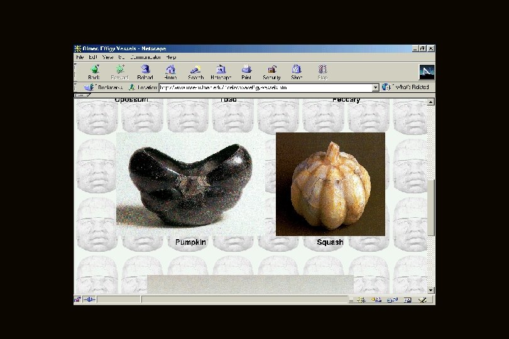509x339 pixels.
Task: Open the Help menu
Action: click(x=171, y=57)
